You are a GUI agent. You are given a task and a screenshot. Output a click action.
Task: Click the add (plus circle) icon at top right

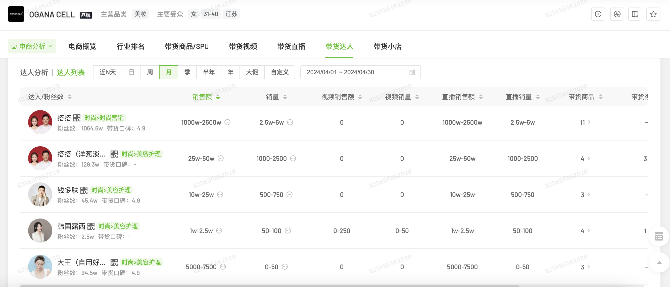click(598, 14)
